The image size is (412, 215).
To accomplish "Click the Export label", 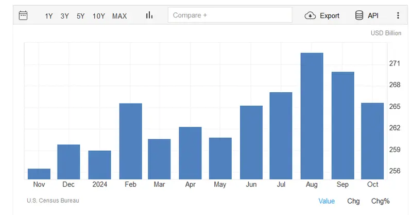I will click(x=330, y=16).
